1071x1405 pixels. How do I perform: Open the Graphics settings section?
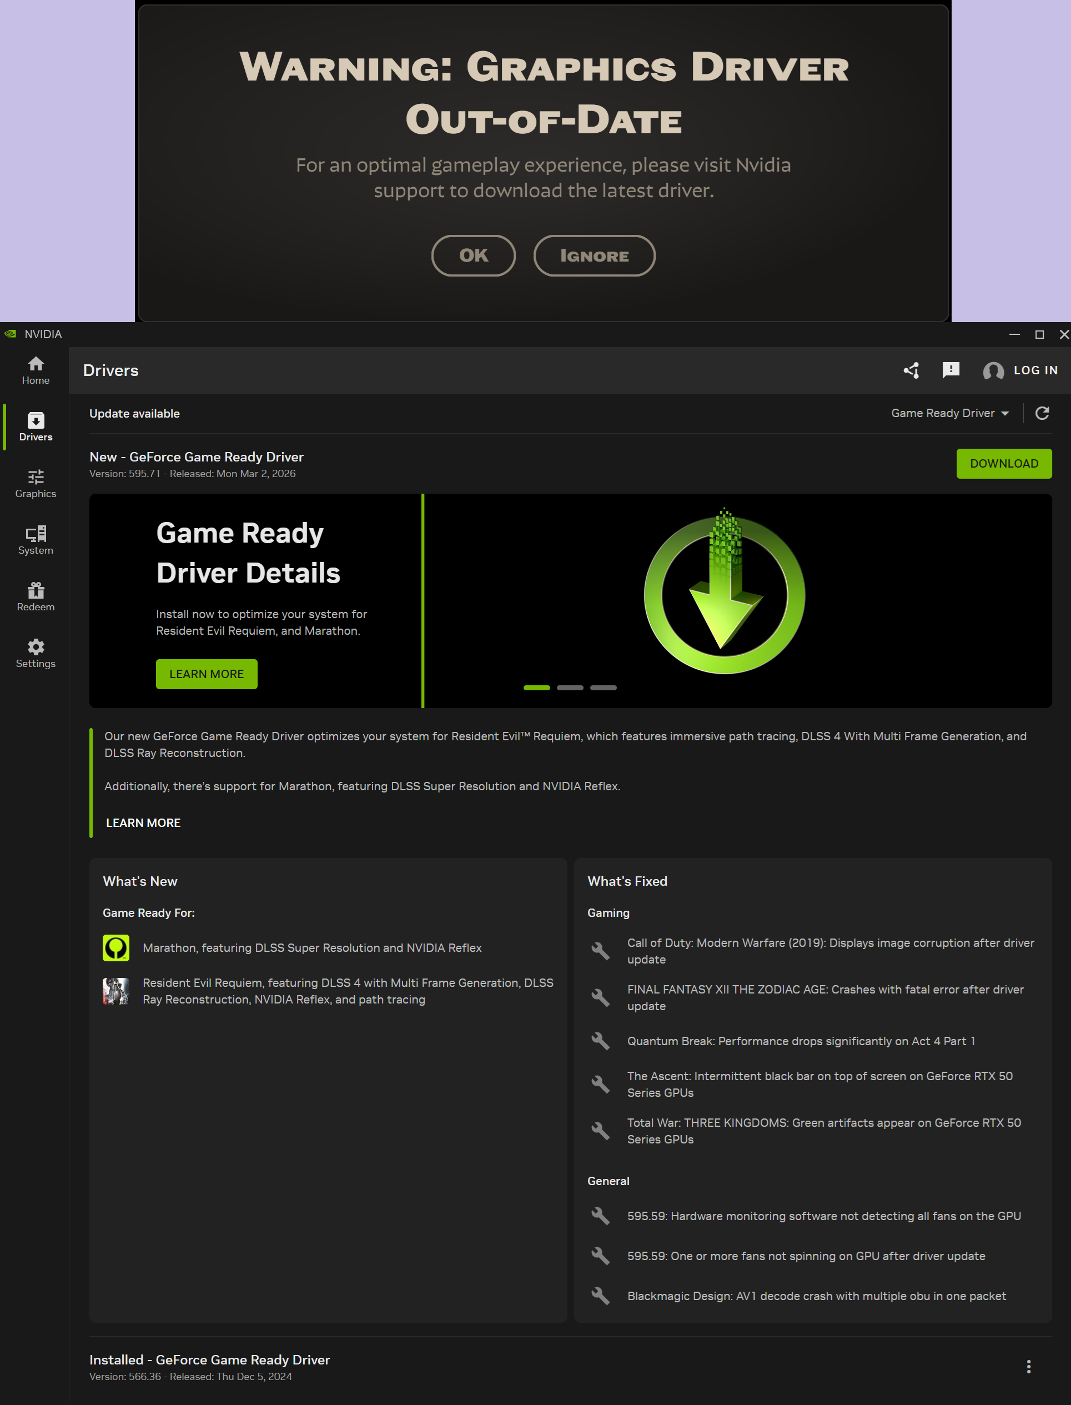coord(36,483)
